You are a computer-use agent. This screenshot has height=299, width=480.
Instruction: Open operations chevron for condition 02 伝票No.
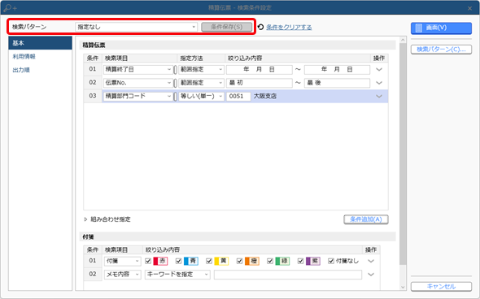click(379, 83)
